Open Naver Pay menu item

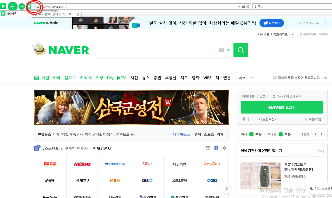coord(110,78)
